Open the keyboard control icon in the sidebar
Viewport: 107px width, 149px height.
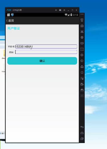pos(82,26)
